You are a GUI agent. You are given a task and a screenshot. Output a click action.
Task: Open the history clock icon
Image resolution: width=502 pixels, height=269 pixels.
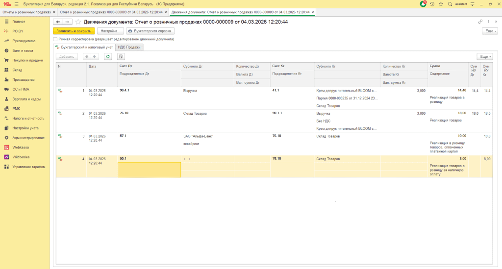pyautogui.click(x=432, y=3)
